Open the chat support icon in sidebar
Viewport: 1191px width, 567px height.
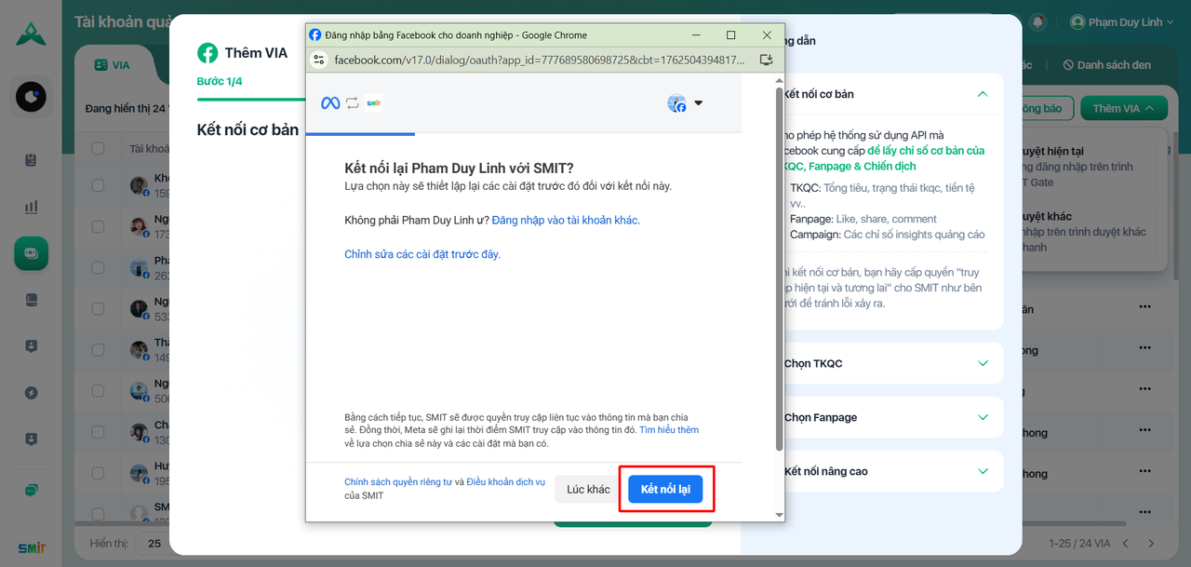pos(31,491)
